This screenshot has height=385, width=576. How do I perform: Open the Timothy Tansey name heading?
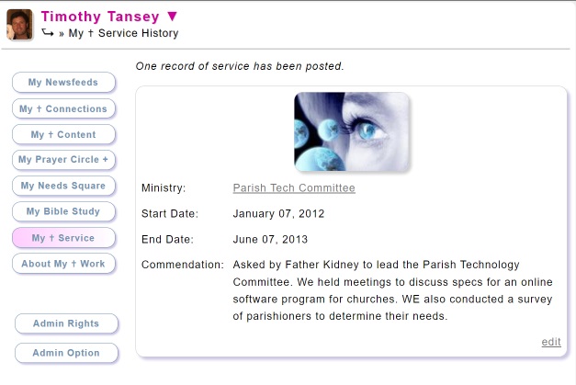(100, 17)
